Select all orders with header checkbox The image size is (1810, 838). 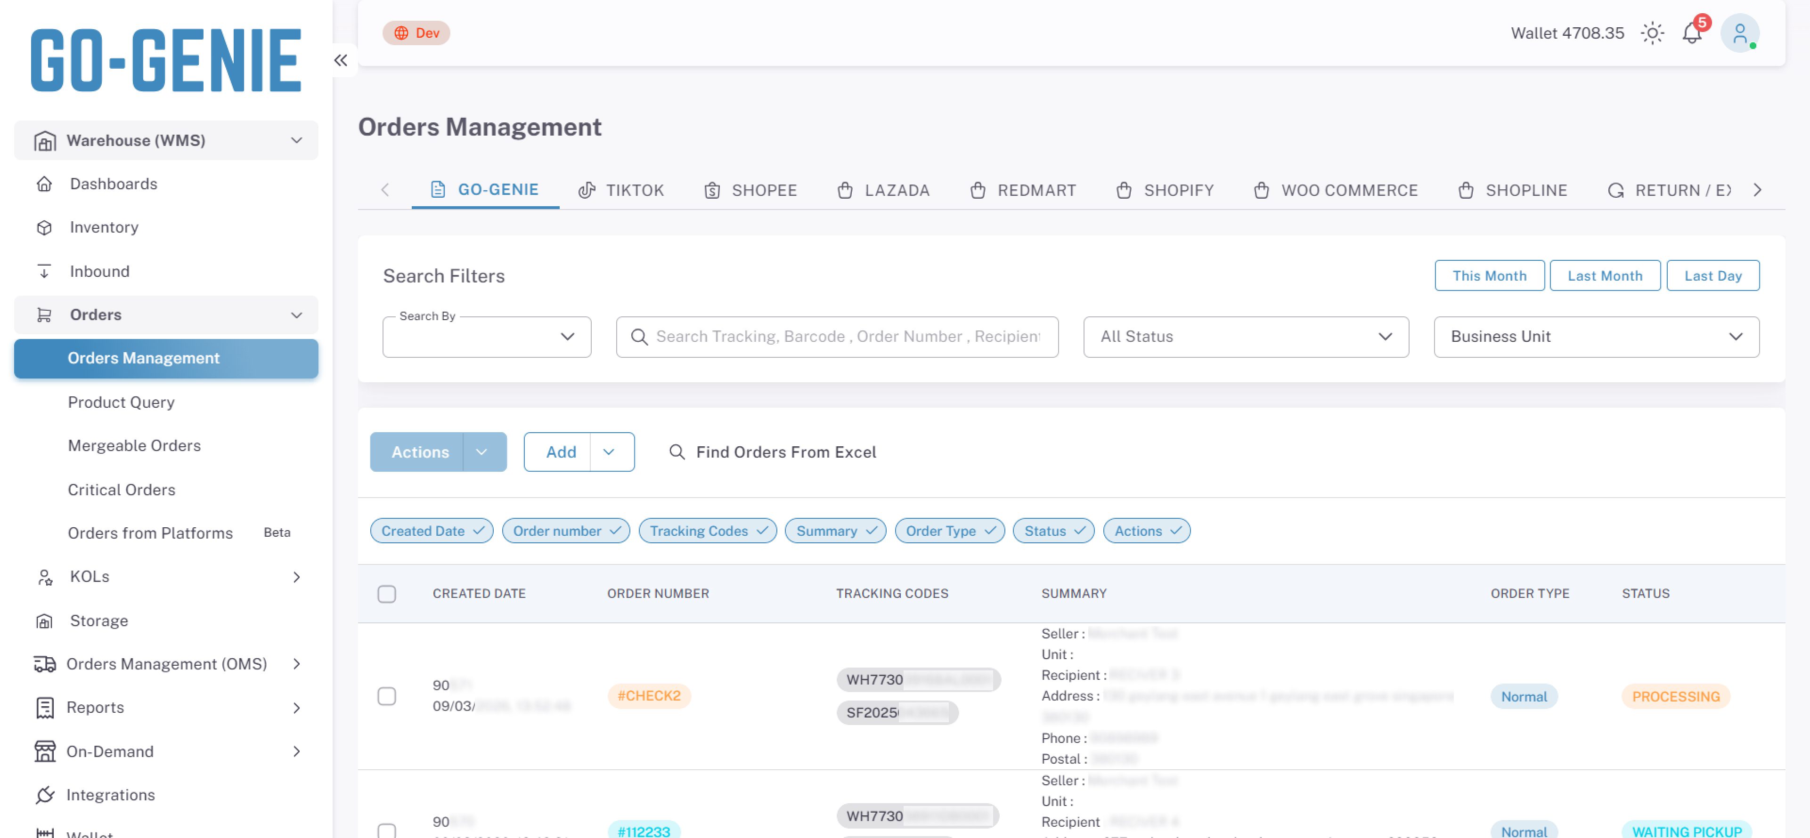[386, 594]
